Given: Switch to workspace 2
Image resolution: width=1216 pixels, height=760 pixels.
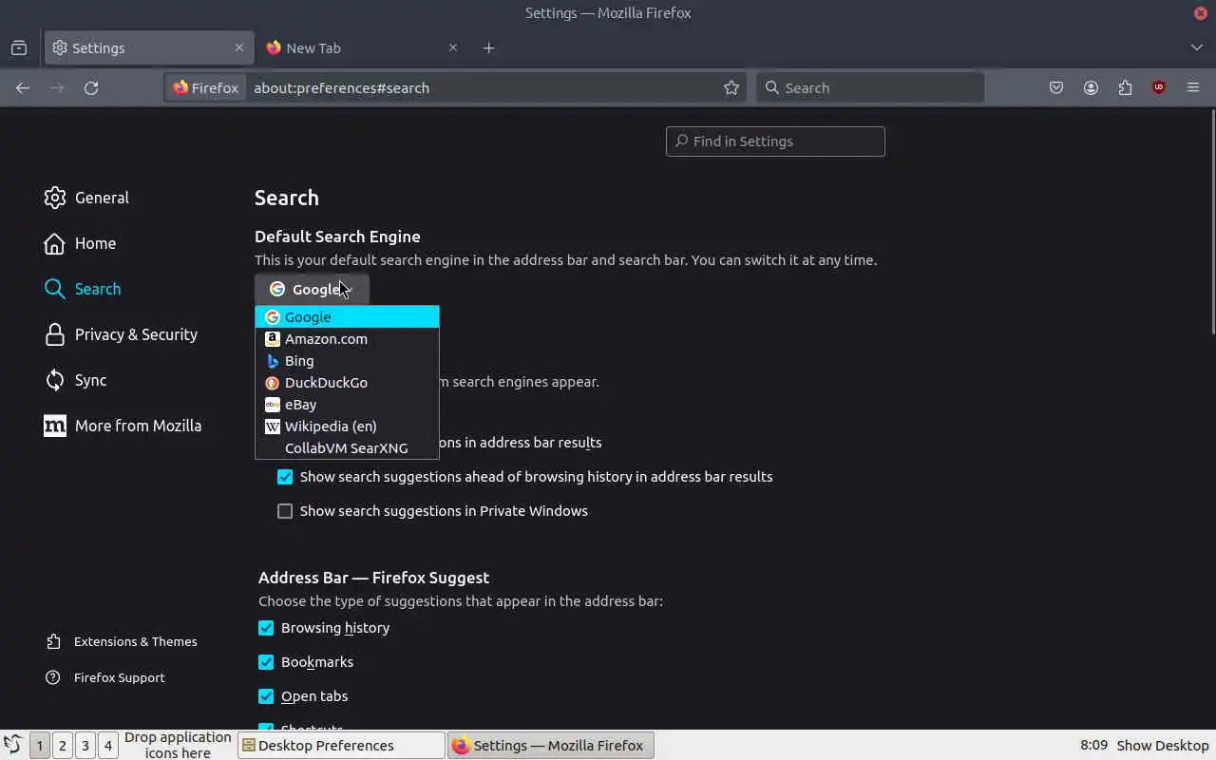Looking at the screenshot, I should pyautogui.click(x=63, y=746).
